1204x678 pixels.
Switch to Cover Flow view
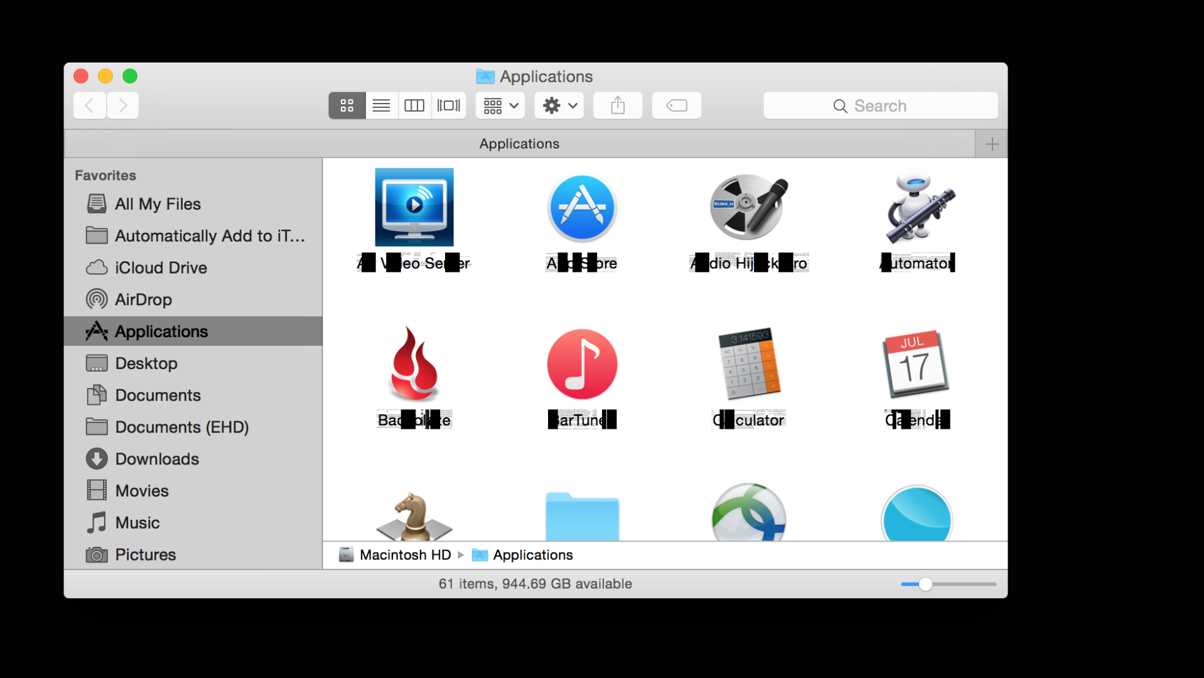pyautogui.click(x=448, y=105)
